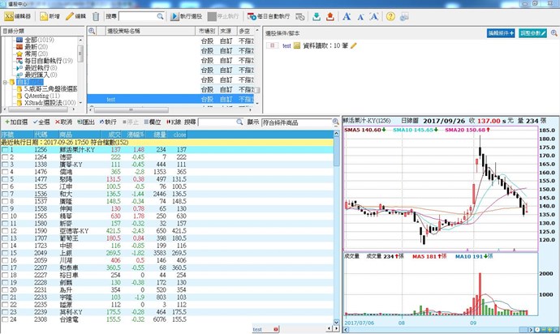Switch to the test tab at bottom
Image resolution: width=560 pixels, height=334 pixels.
(258, 329)
